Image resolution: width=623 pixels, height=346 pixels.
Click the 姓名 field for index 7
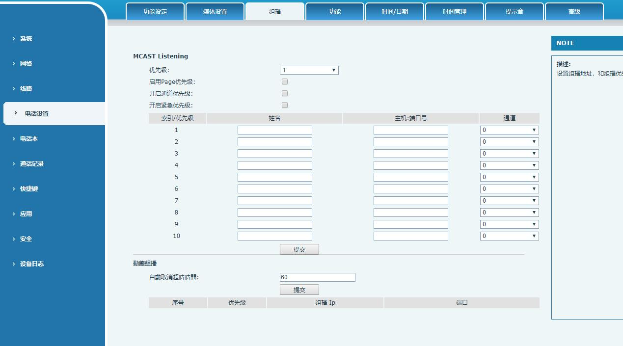point(275,201)
